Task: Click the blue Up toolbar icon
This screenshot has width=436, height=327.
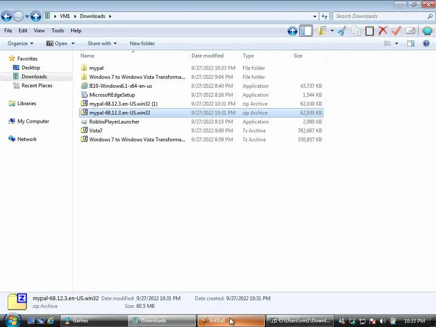Action: (x=293, y=31)
